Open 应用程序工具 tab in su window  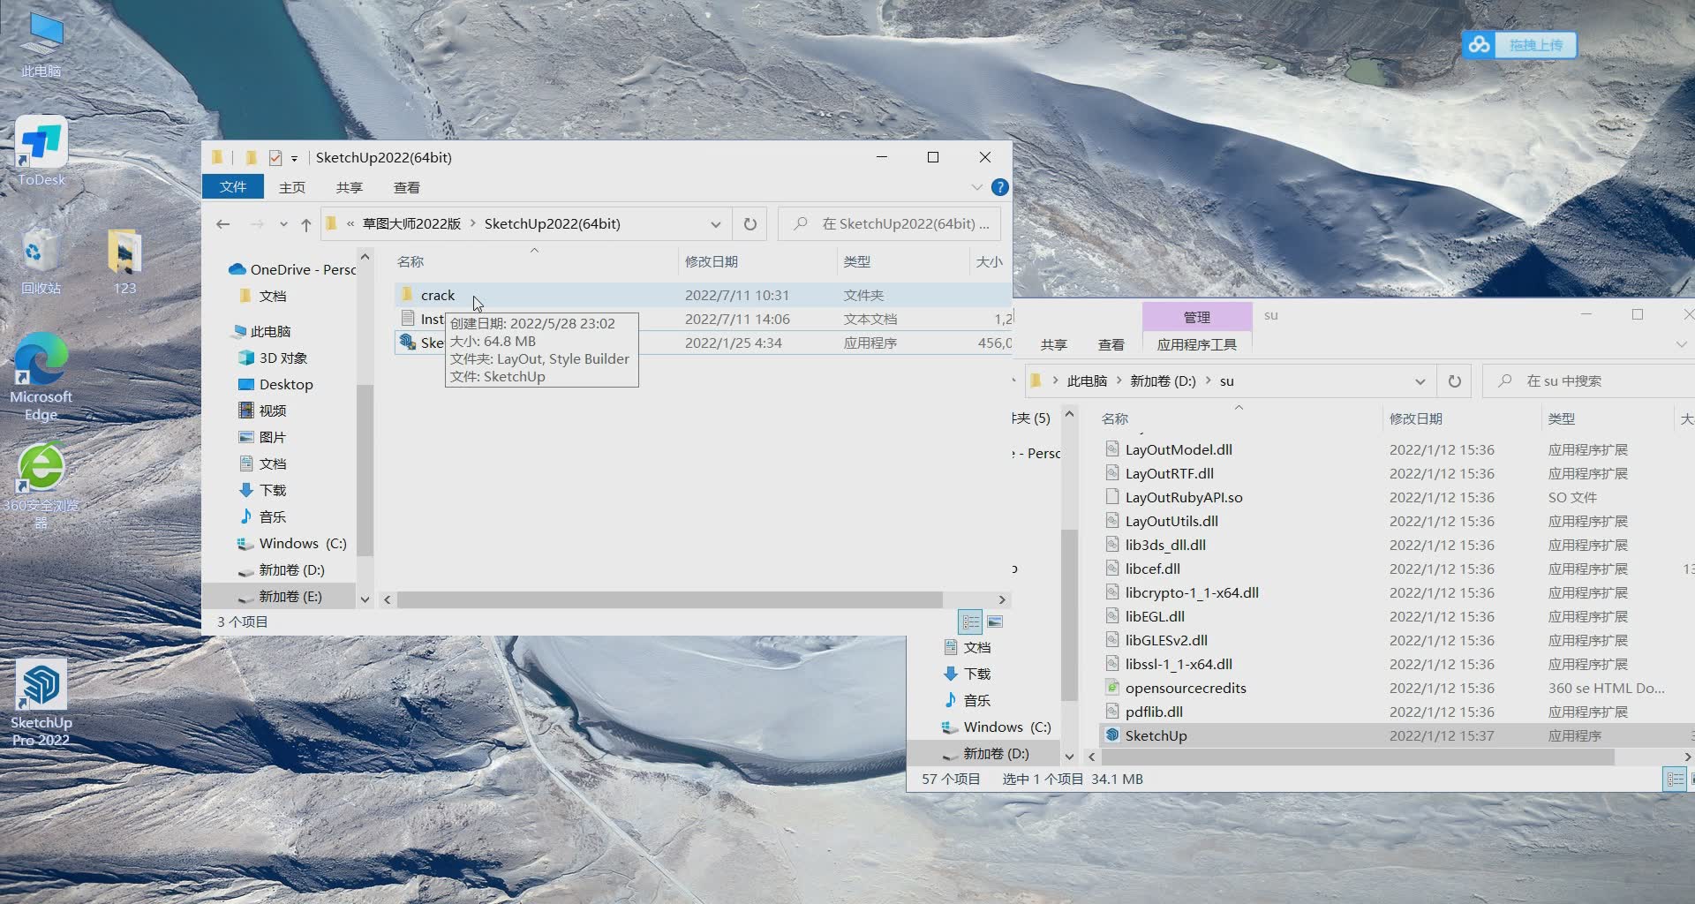pyautogui.click(x=1196, y=344)
